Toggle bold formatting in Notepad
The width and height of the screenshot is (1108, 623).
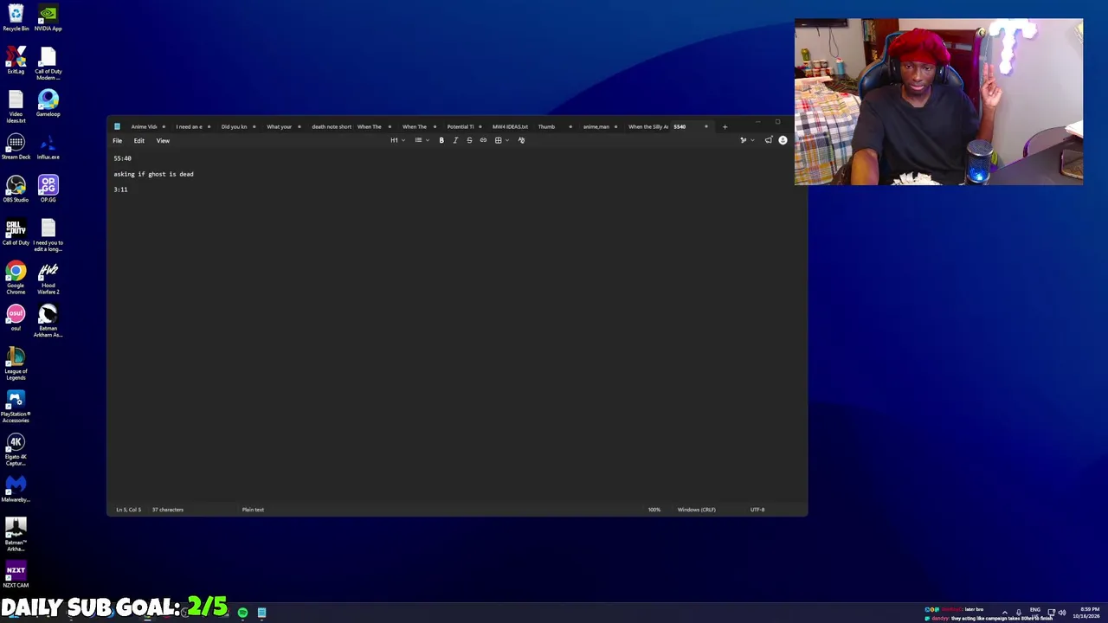(441, 140)
